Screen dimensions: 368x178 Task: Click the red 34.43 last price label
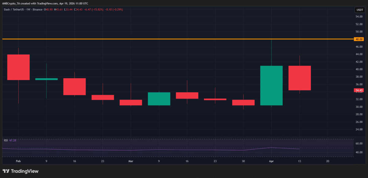coord(359,90)
